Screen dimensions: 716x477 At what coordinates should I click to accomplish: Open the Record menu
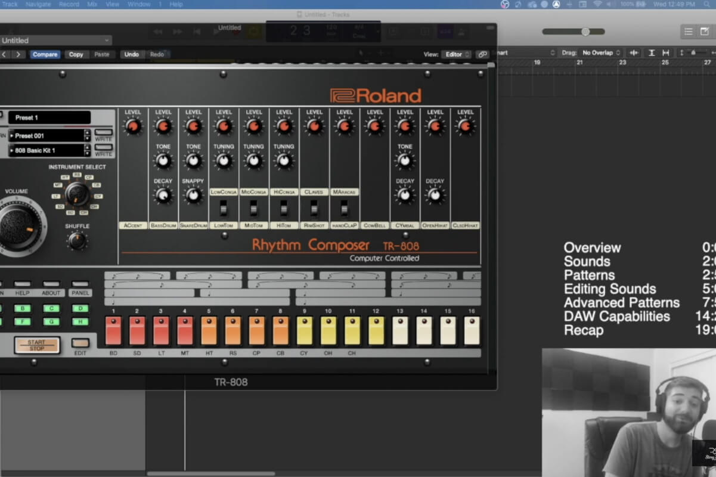coord(69,4)
